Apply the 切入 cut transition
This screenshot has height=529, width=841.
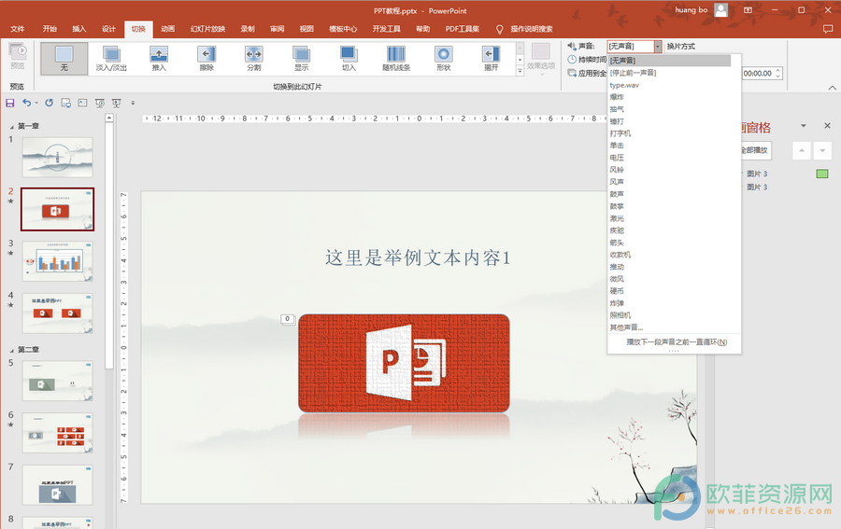coord(349,59)
